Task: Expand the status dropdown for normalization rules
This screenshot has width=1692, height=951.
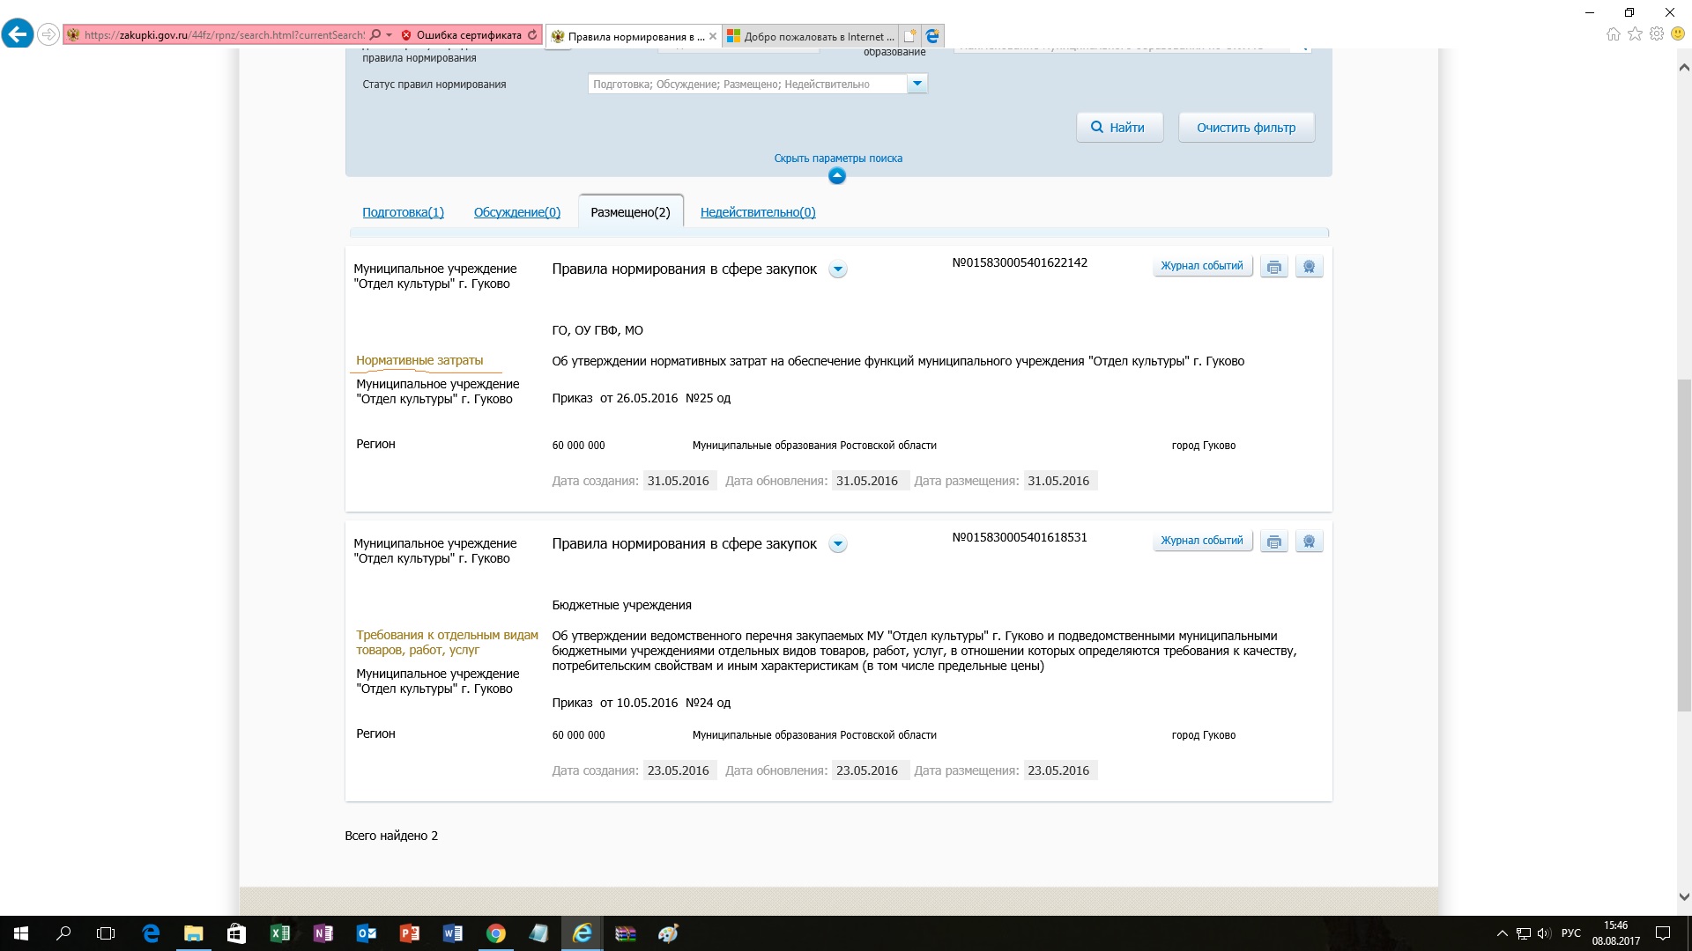Action: [x=917, y=84]
